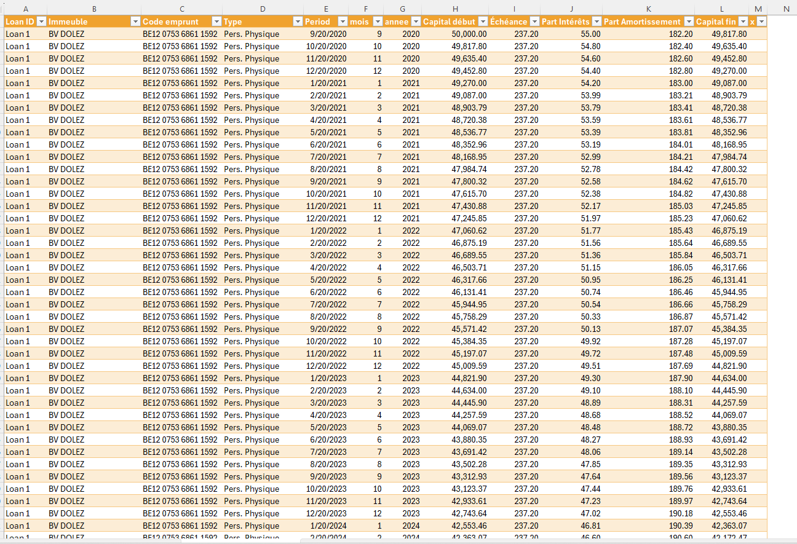Click Part Intérêts cell 55.00
Screen dimensions: 797x544
coord(571,34)
